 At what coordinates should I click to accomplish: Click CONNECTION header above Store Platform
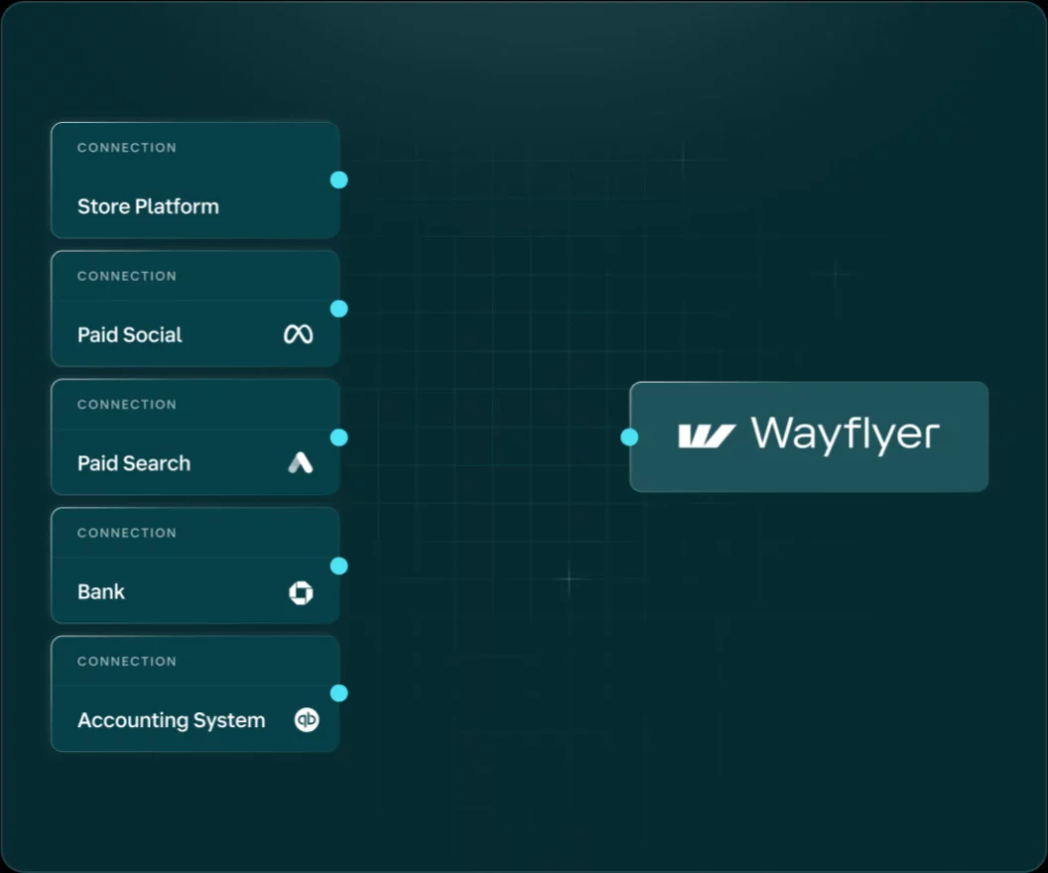tap(127, 148)
